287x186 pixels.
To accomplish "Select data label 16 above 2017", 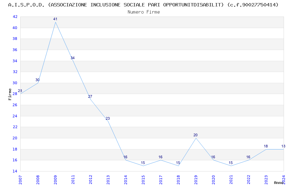I will pos(160,157).
